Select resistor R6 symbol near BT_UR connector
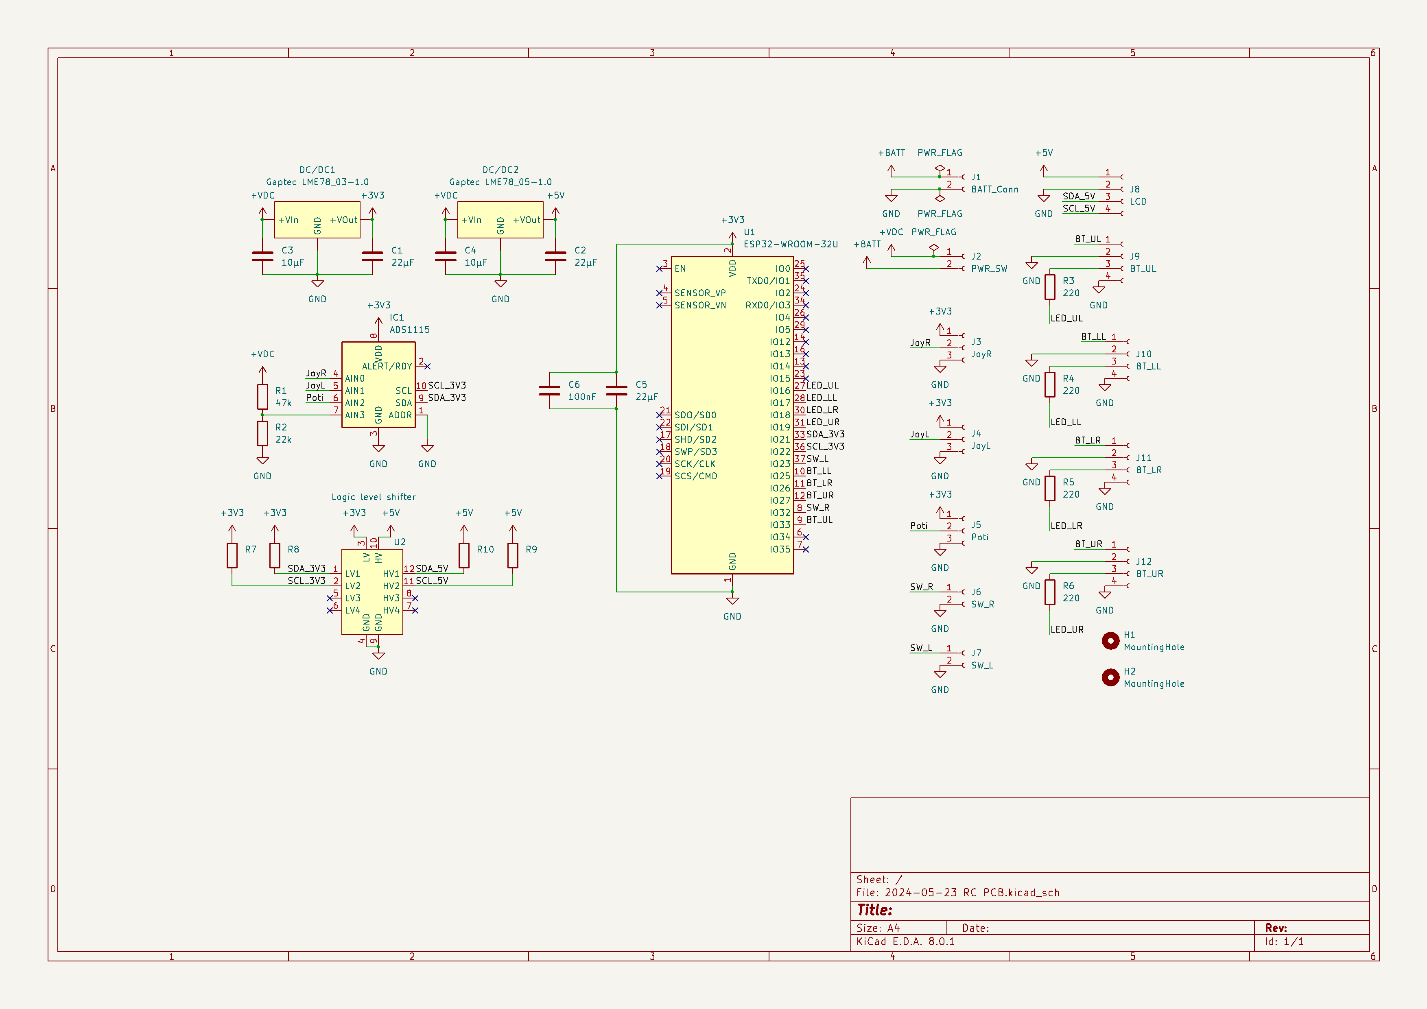The width and height of the screenshot is (1427, 1009). pyautogui.click(x=1049, y=592)
